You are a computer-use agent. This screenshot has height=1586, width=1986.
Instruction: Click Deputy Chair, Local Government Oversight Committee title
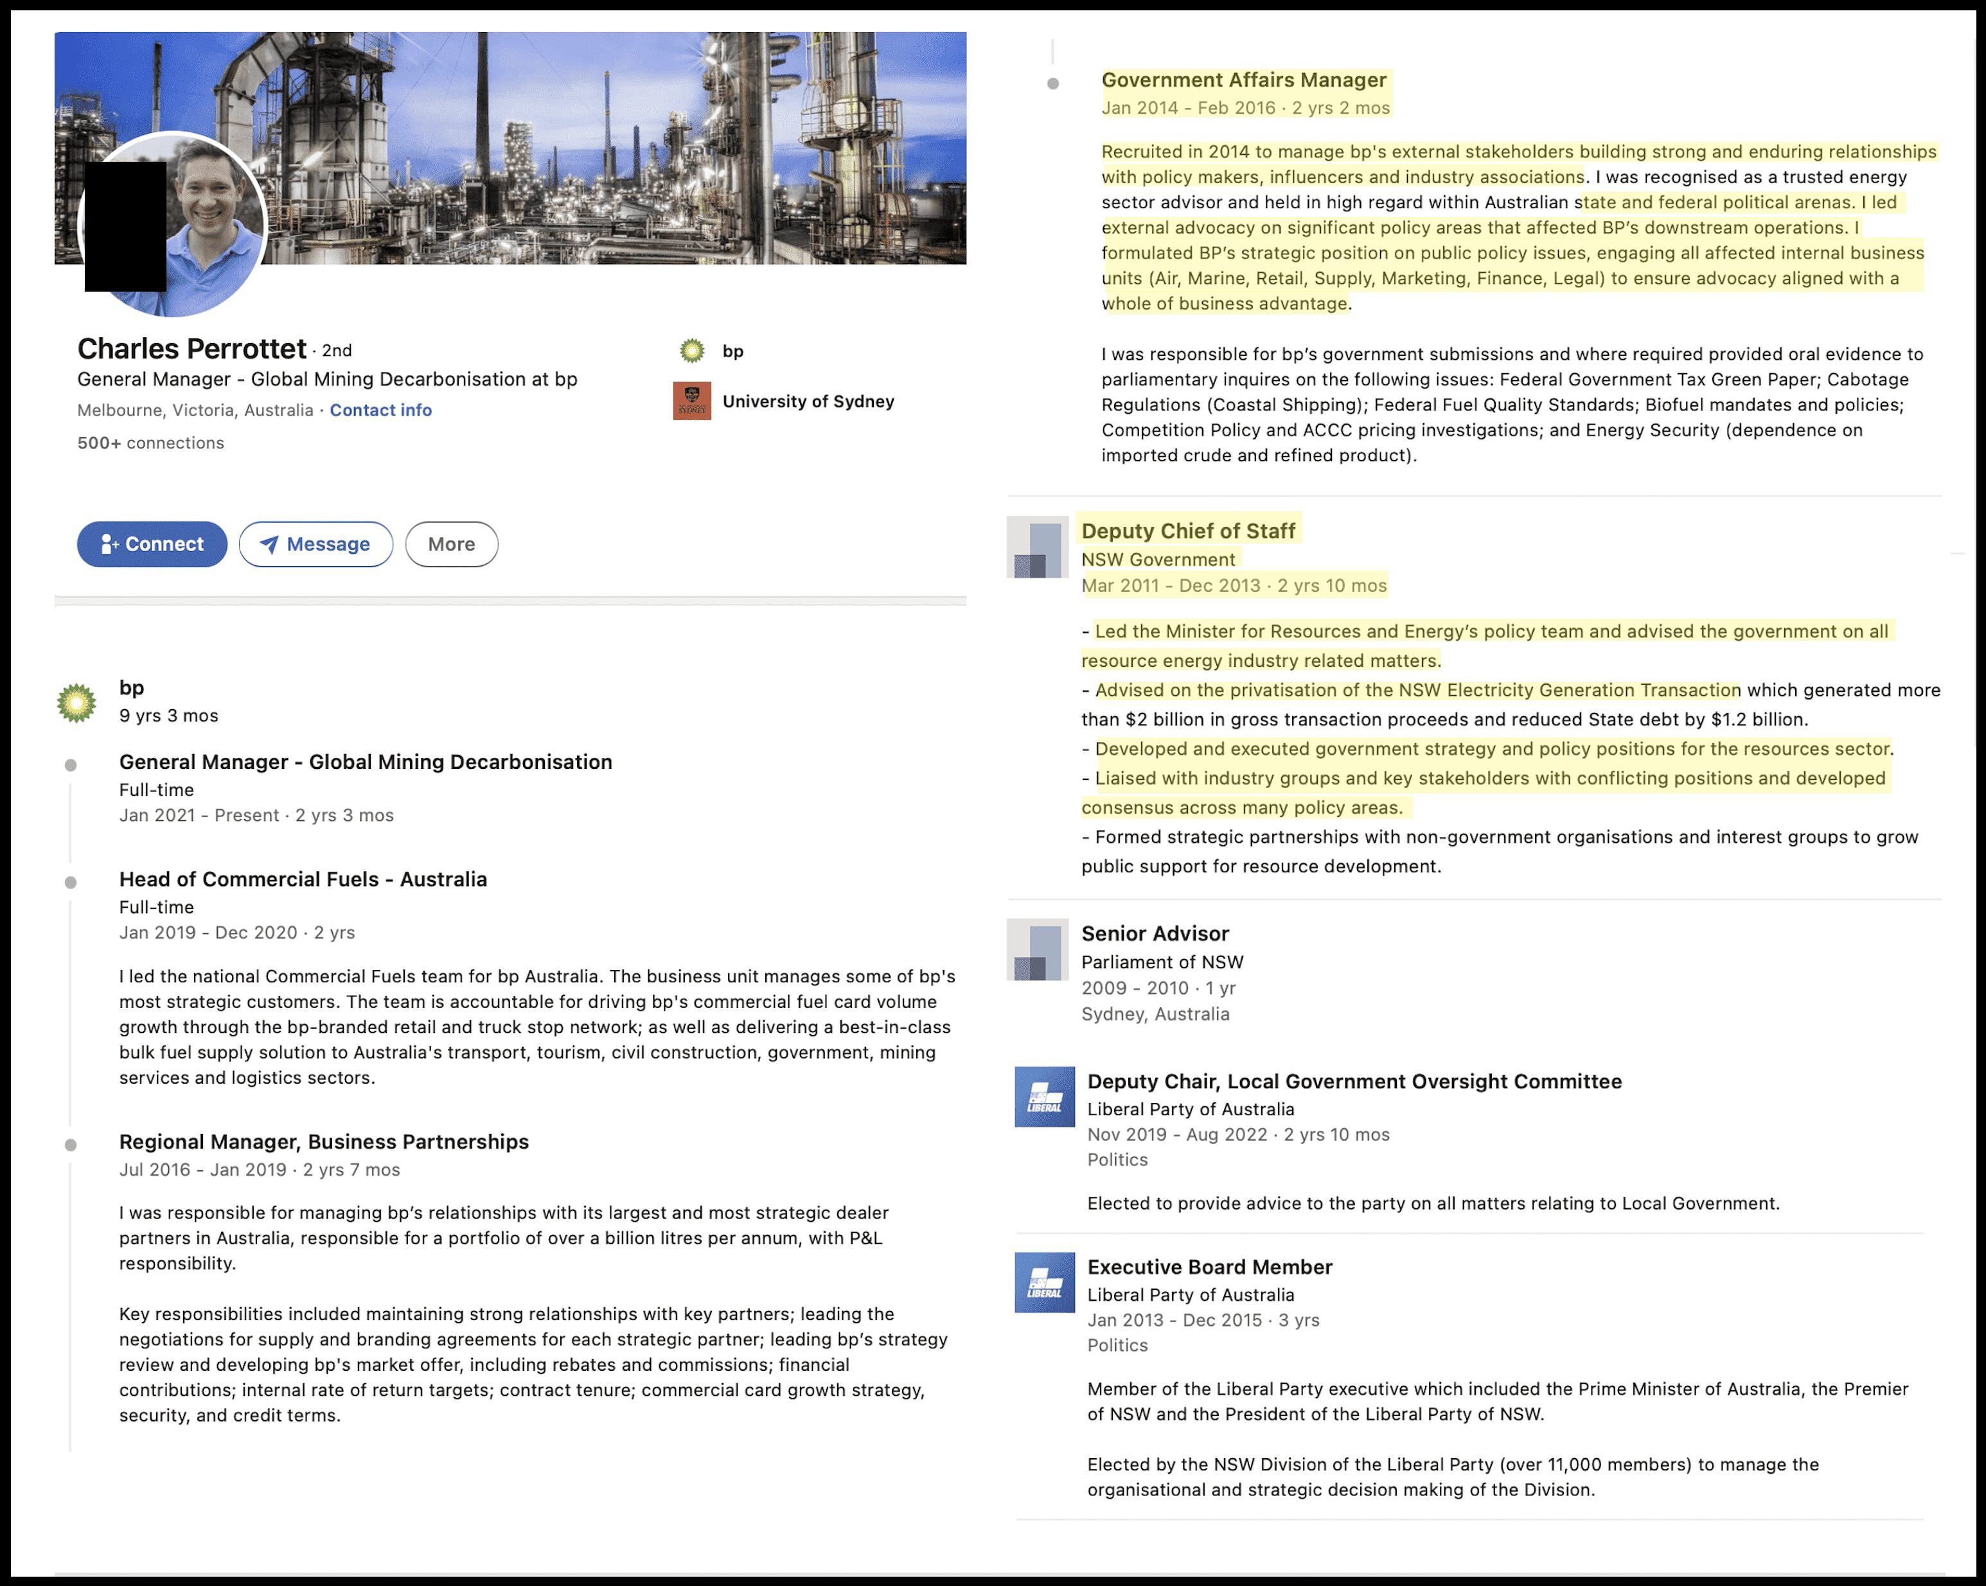pos(1355,1081)
